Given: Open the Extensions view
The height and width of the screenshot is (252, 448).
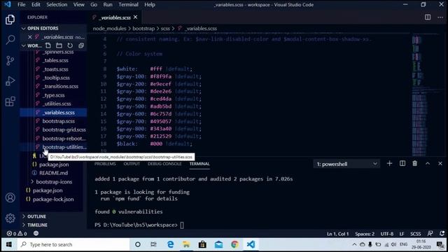Looking at the screenshot, I should click(10, 101).
